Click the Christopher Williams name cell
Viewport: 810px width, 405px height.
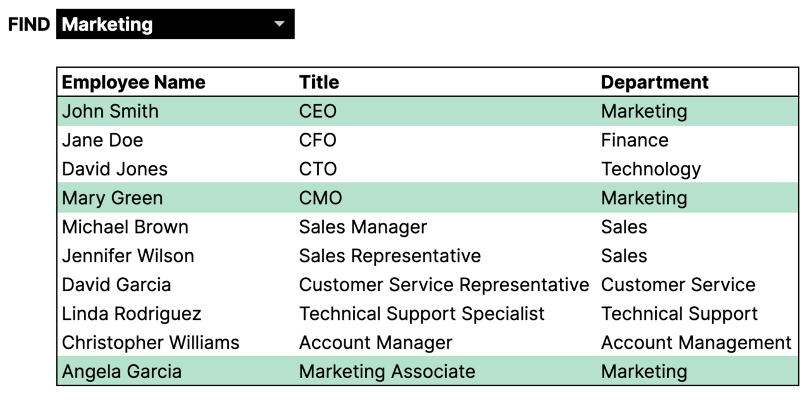(150, 343)
